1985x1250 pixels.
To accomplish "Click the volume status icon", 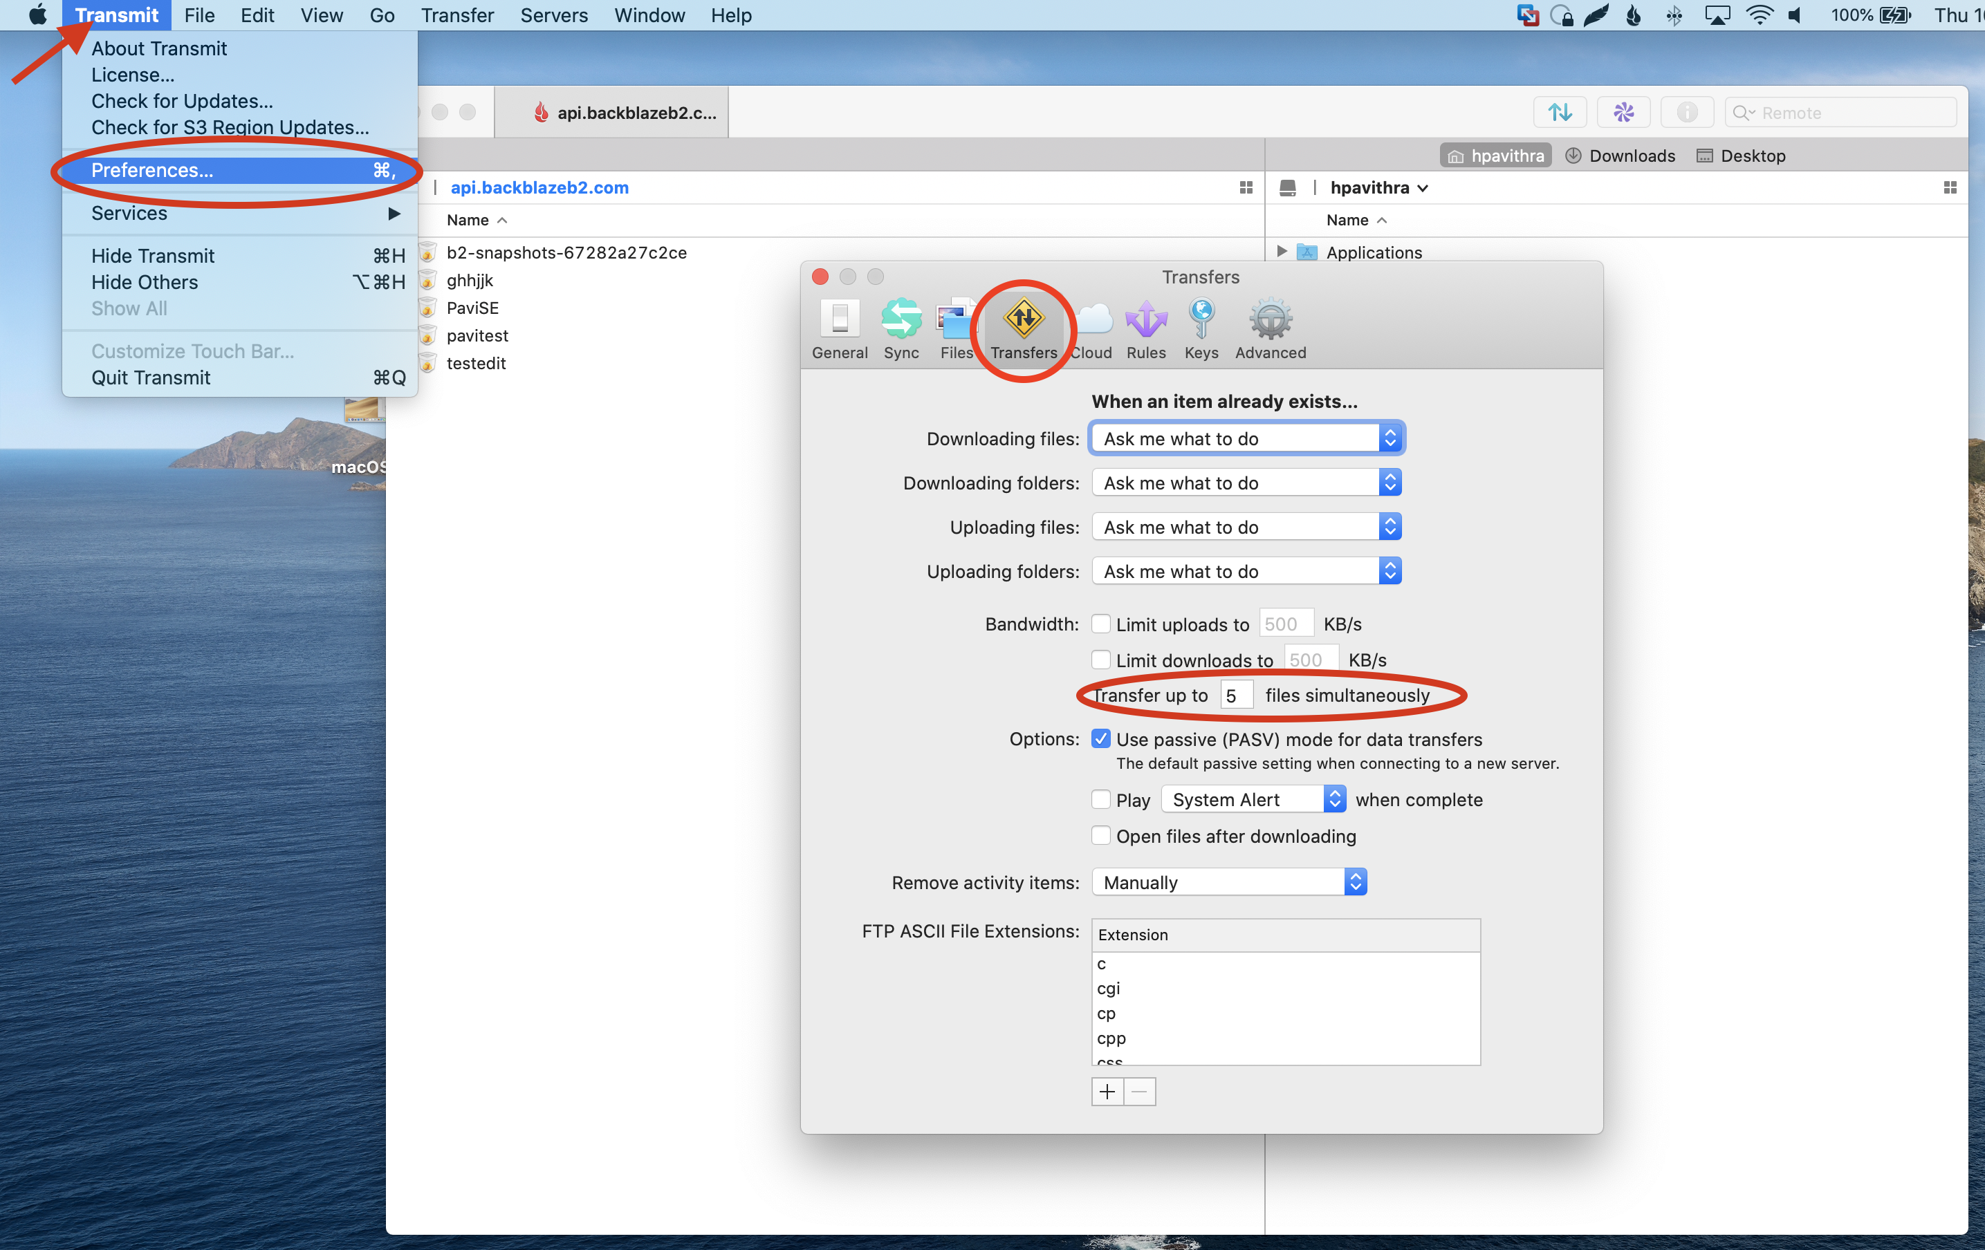I will click(x=1795, y=15).
